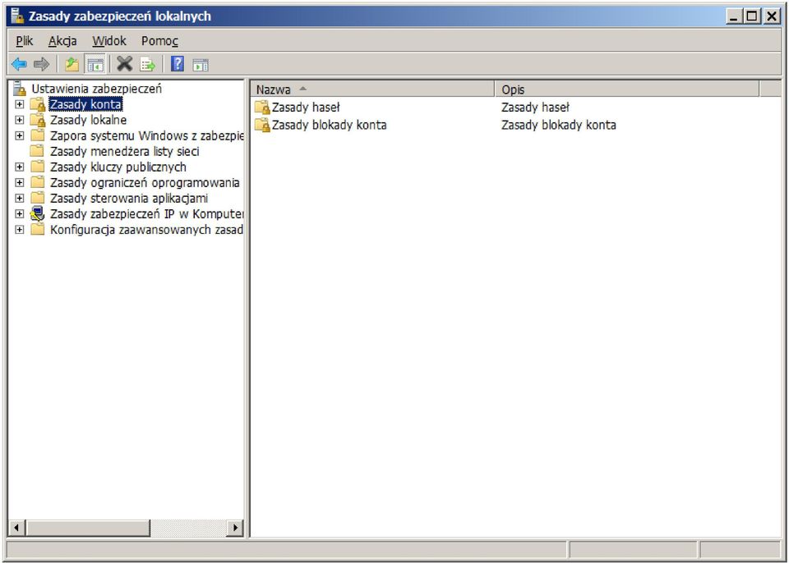Select Ustawienia zabezpieczeń root label
This screenshot has width=789, height=563.
pyautogui.click(x=97, y=89)
